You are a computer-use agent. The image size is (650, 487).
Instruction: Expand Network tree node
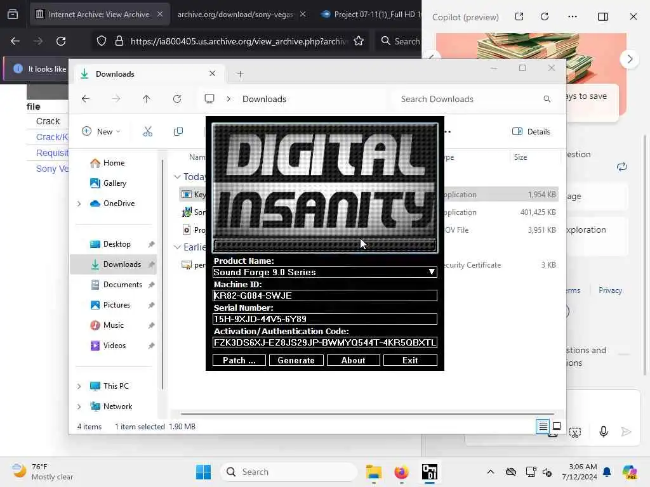click(x=79, y=406)
